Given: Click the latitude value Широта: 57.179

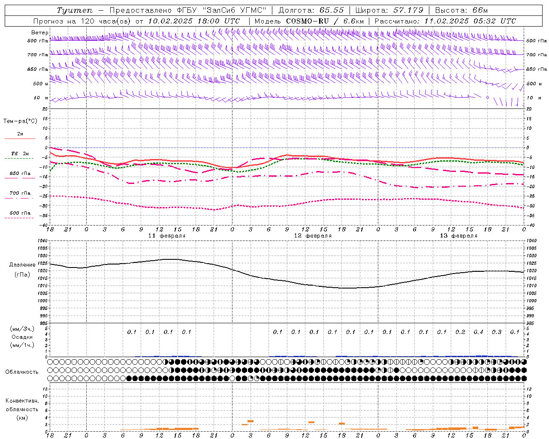Looking at the screenshot, I should pos(389,10).
